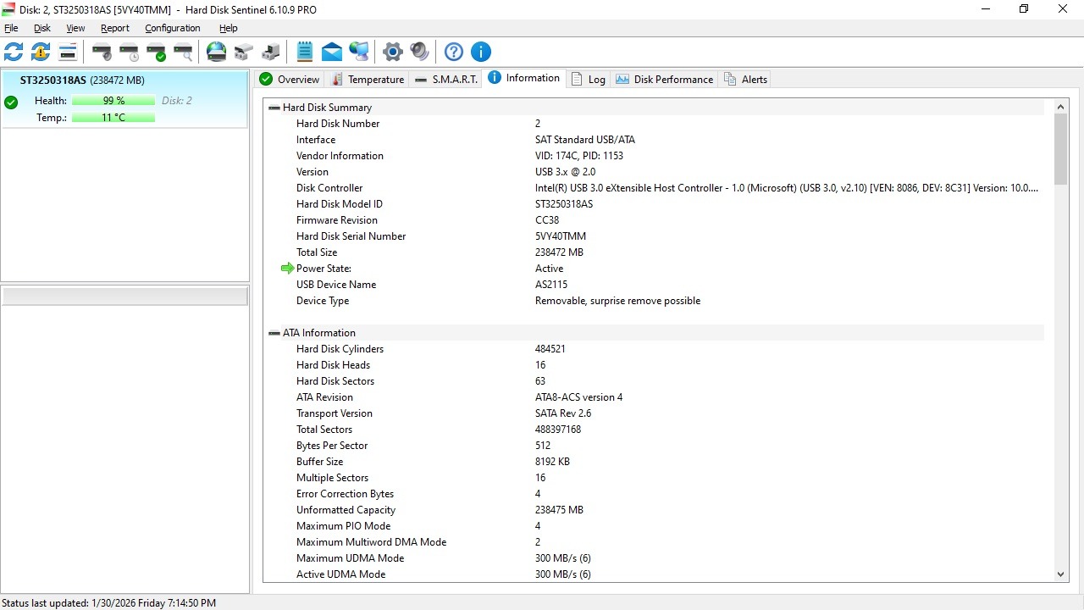Click the globe with disk toolbar icon
1084x610 pixels.
pyautogui.click(x=217, y=52)
